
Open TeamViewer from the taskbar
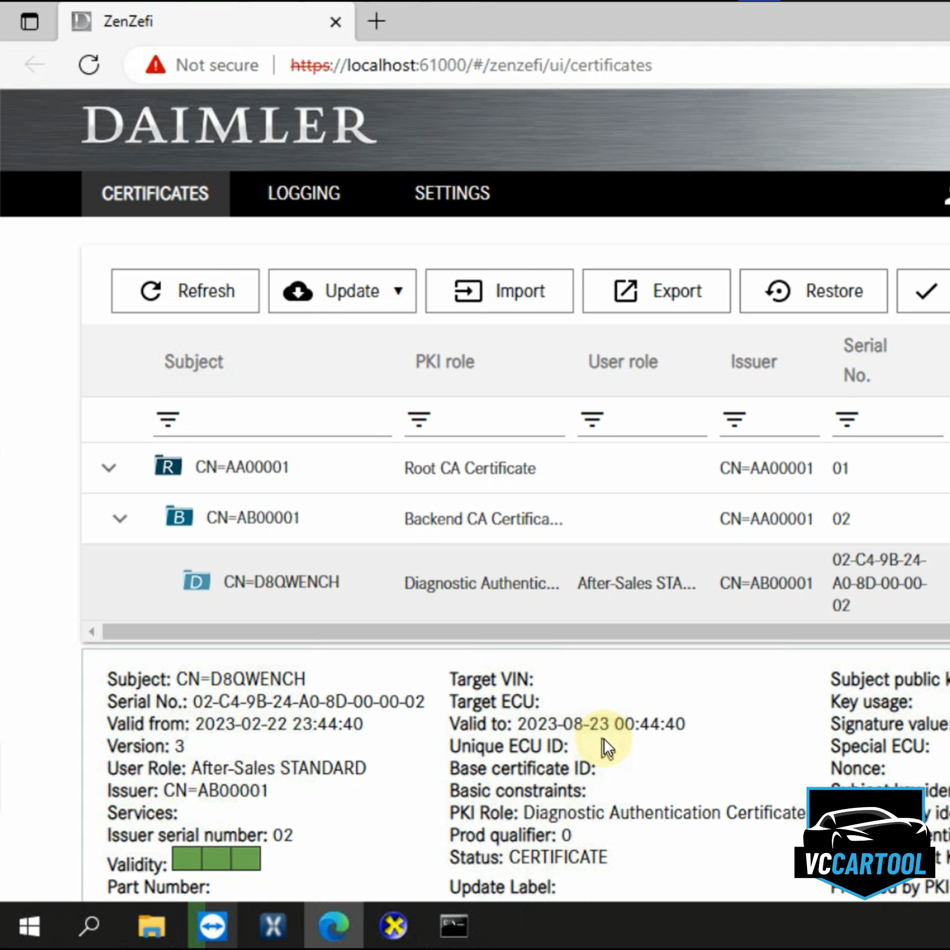tap(212, 926)
